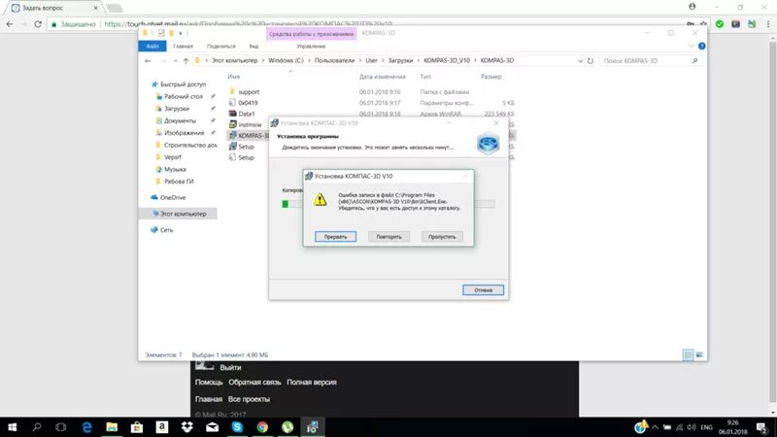The width and height of the screenshot is (777, 437).
Task: Open Dropbox from taskbar
Action: tap(186, 427)
